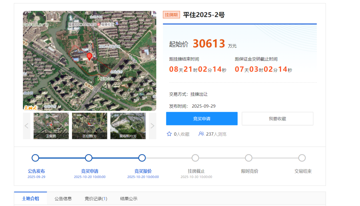Open the 区位图 thumbnail

click(89, 126)
